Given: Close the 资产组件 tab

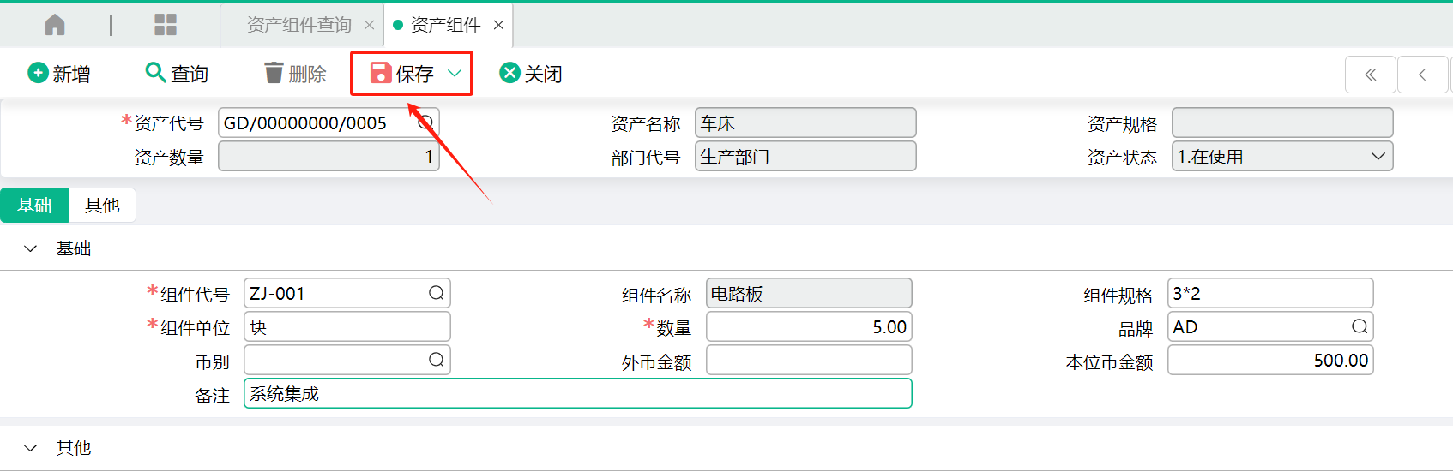Looking at the screenshot, I should click(498, 25).
